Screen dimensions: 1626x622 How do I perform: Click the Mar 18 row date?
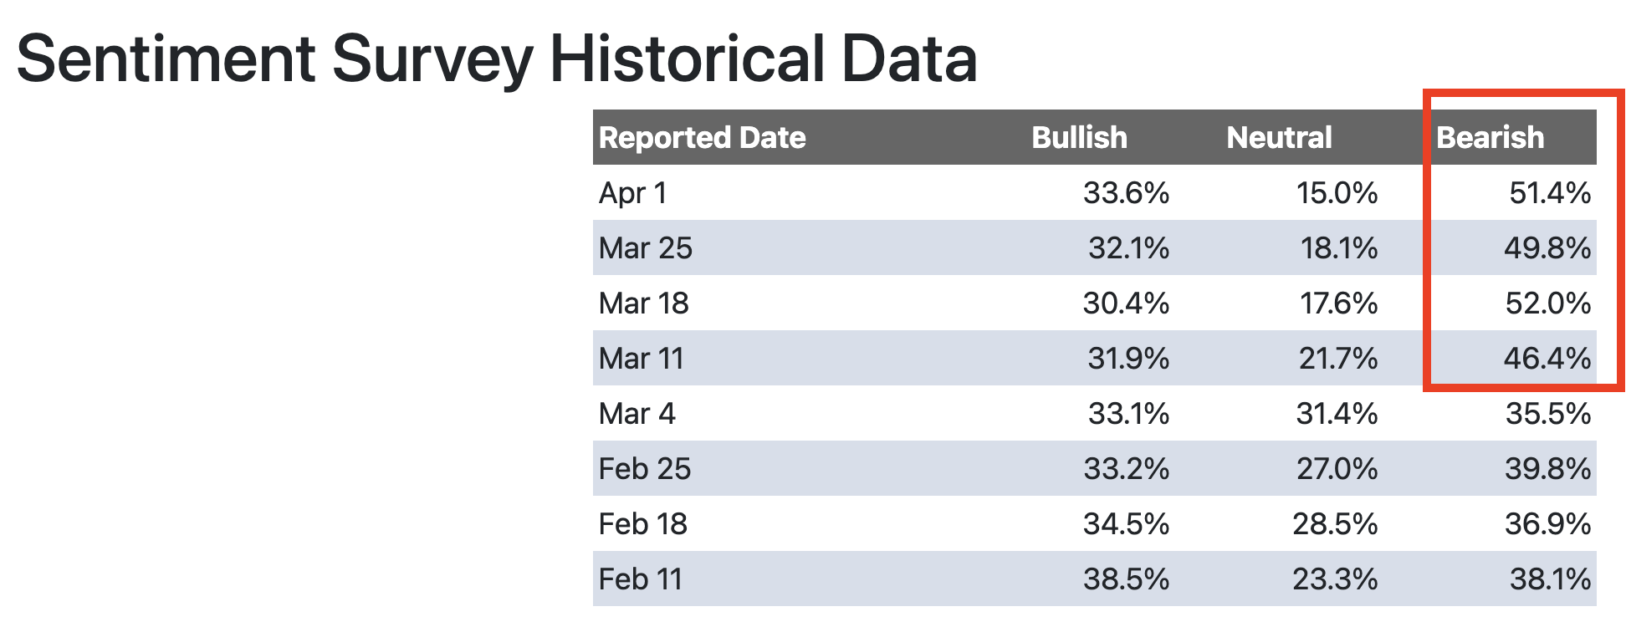point(644,303)
